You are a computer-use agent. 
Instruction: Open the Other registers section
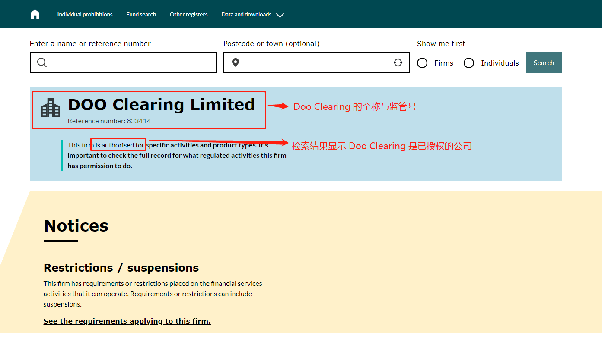[x=188, y=14]
